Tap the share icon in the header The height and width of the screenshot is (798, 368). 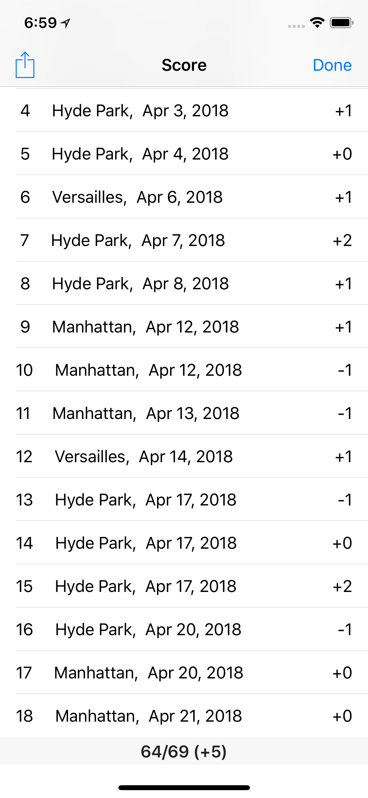click(x=25, y=65)
